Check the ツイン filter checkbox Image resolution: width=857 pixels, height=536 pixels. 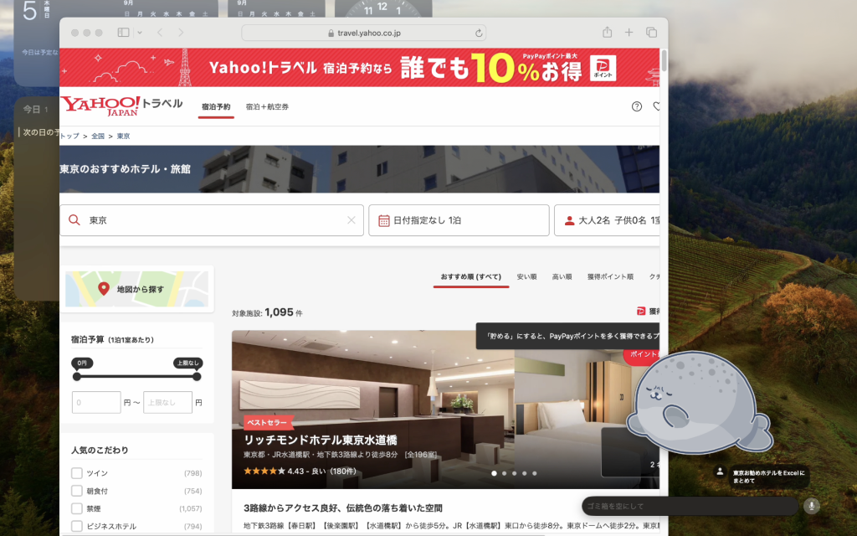pyautogui.click(x=77, y=473)
